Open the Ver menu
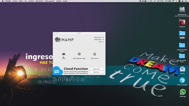Image resolution: width=189 pixels, height=106 pixels. tap(26, 1)
